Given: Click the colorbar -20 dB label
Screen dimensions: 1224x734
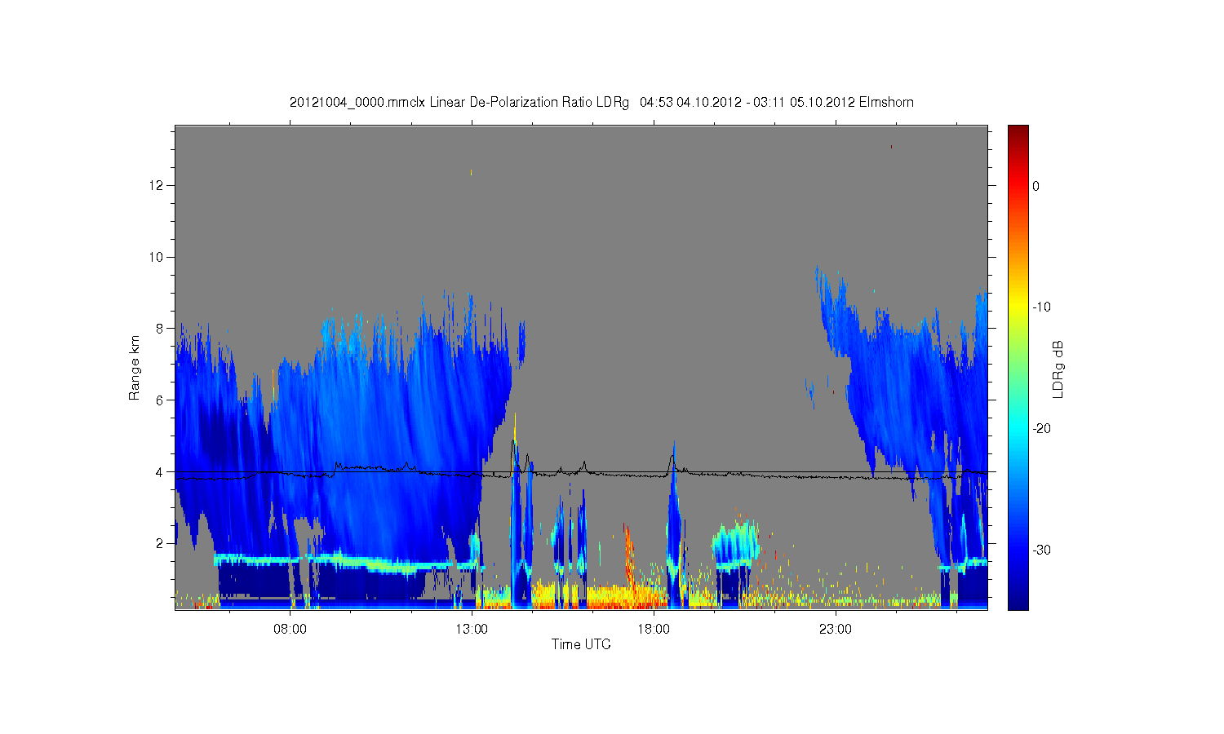Looking at the screenshot, I should pyautogui.click(x=1040, y=429).
